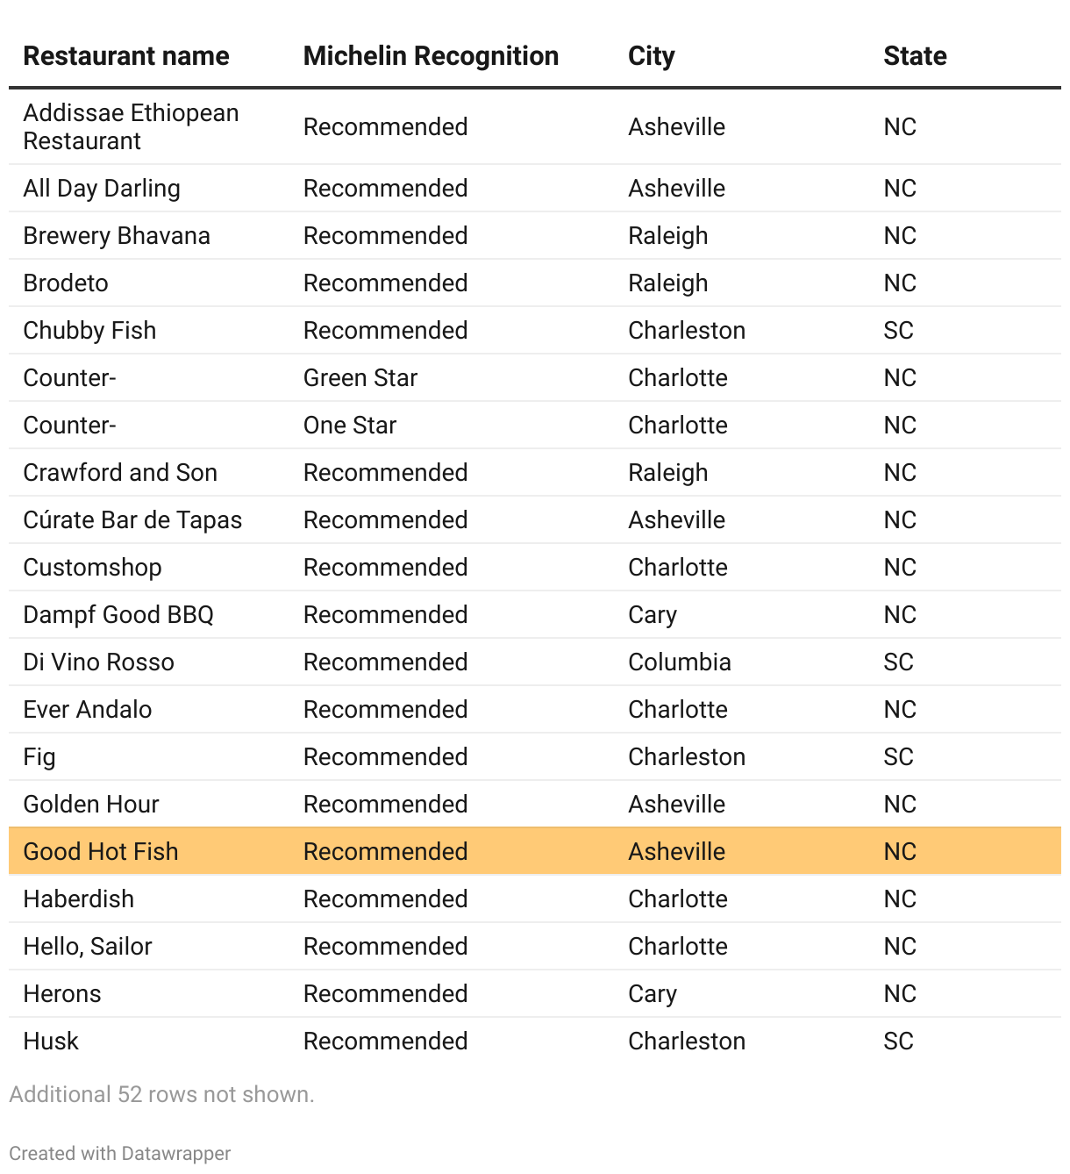Click the Restaurant name column header

pos(125,56)
